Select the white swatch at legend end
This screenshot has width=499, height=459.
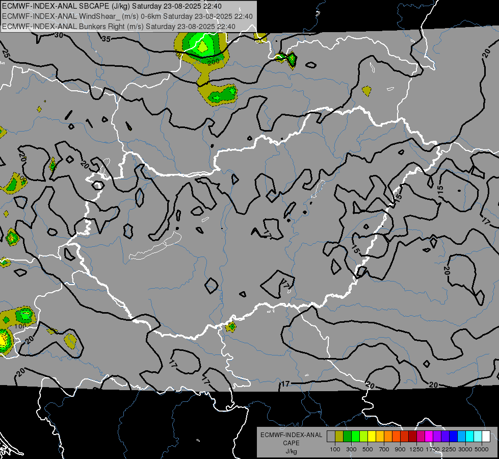pyautogui.click(x=486, y=437)
